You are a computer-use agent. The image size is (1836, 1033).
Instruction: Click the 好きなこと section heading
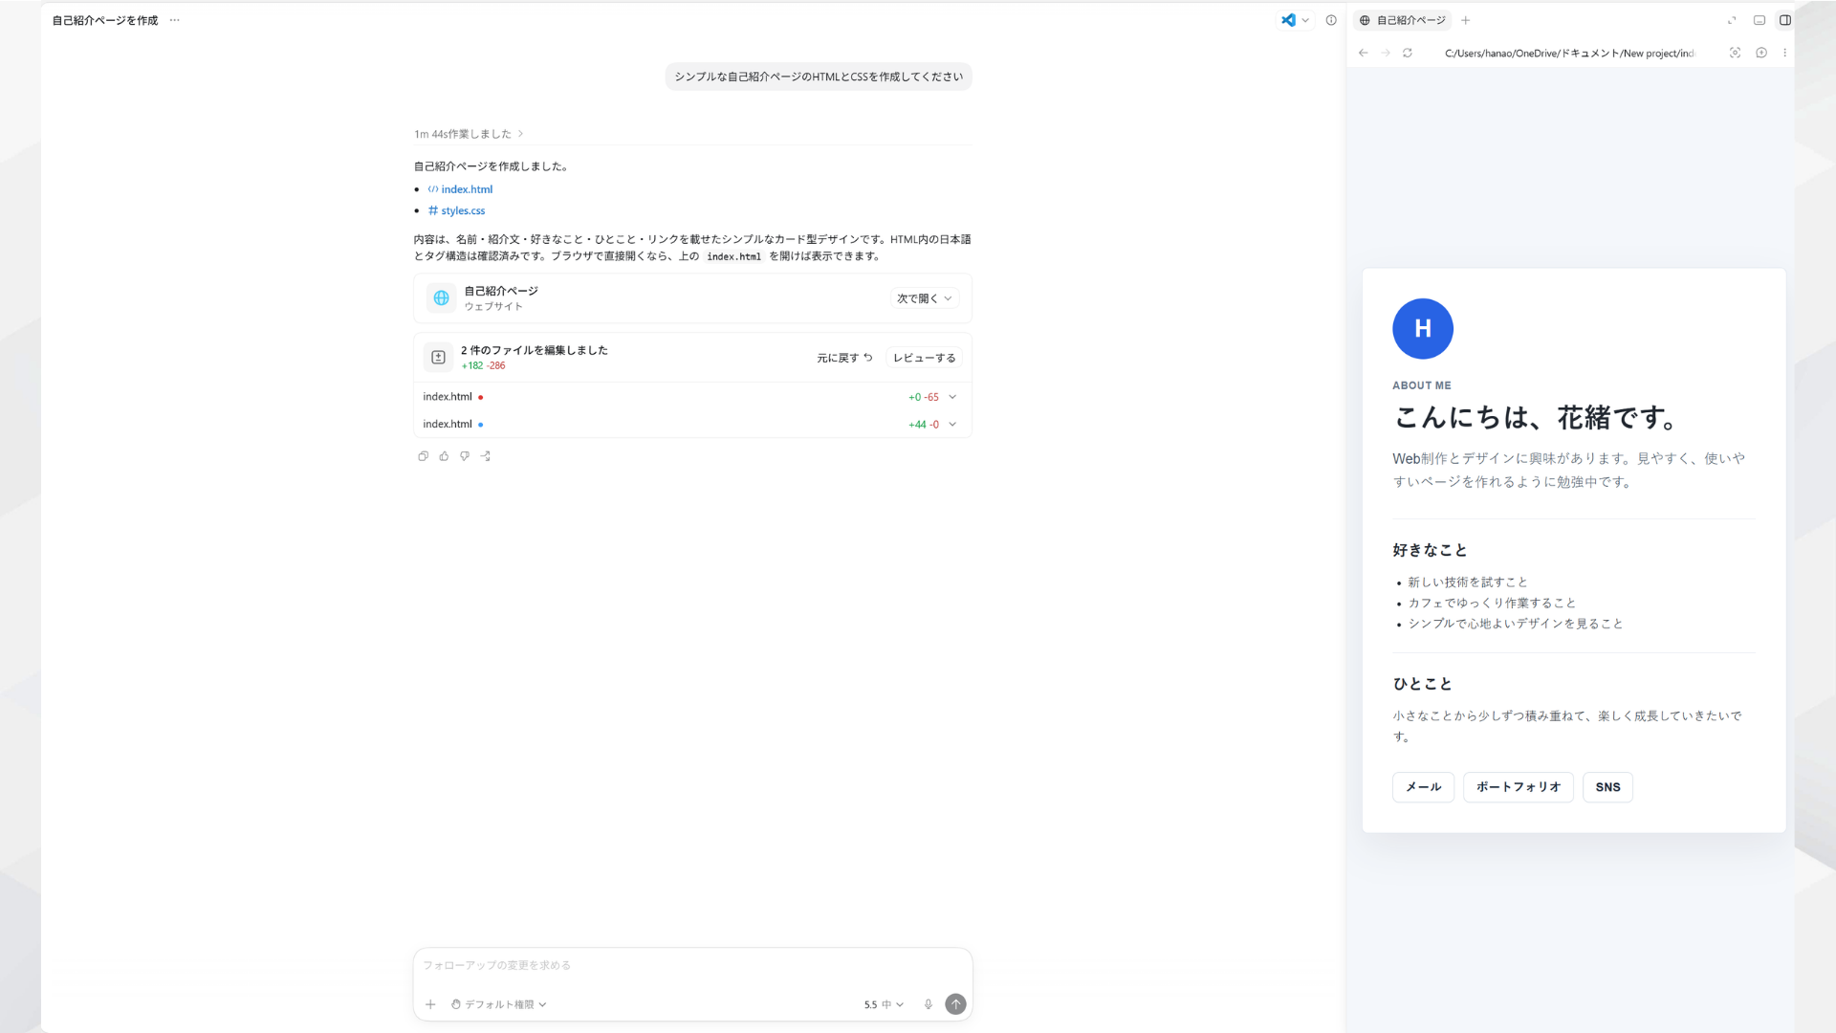coord(1430,550)
